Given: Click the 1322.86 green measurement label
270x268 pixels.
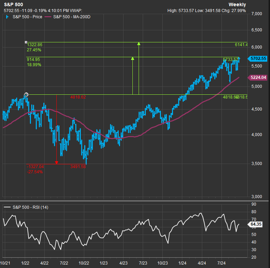Looking at the screenshot, I should (34, 45).
